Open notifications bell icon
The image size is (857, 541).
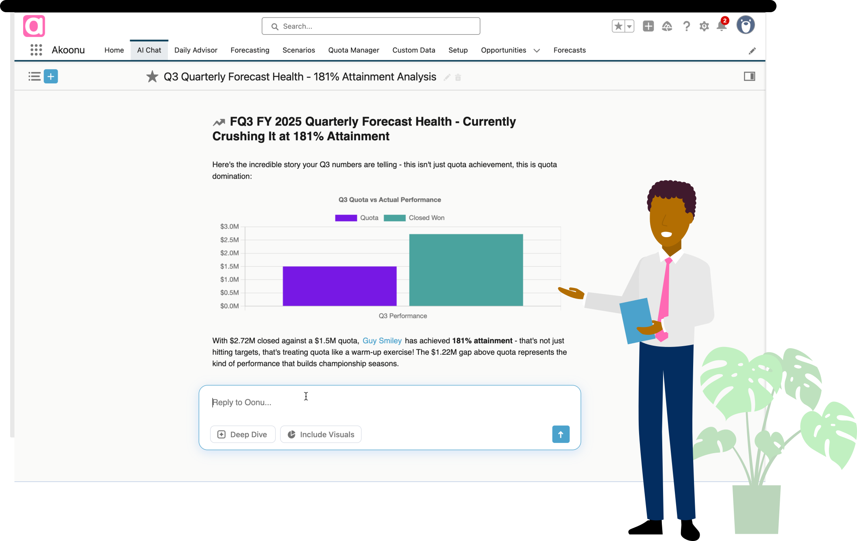(722, 26)
